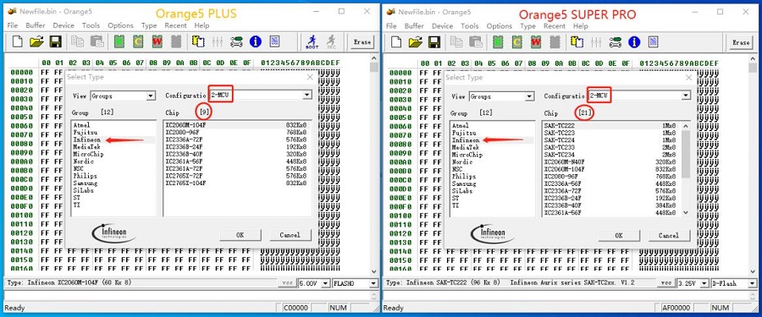Image resolution: width=762 pixels, height=317 pixels.
Task: Click red W write chip icon in SUPER PRO toolbar
Action: click(x=536, y=41)
